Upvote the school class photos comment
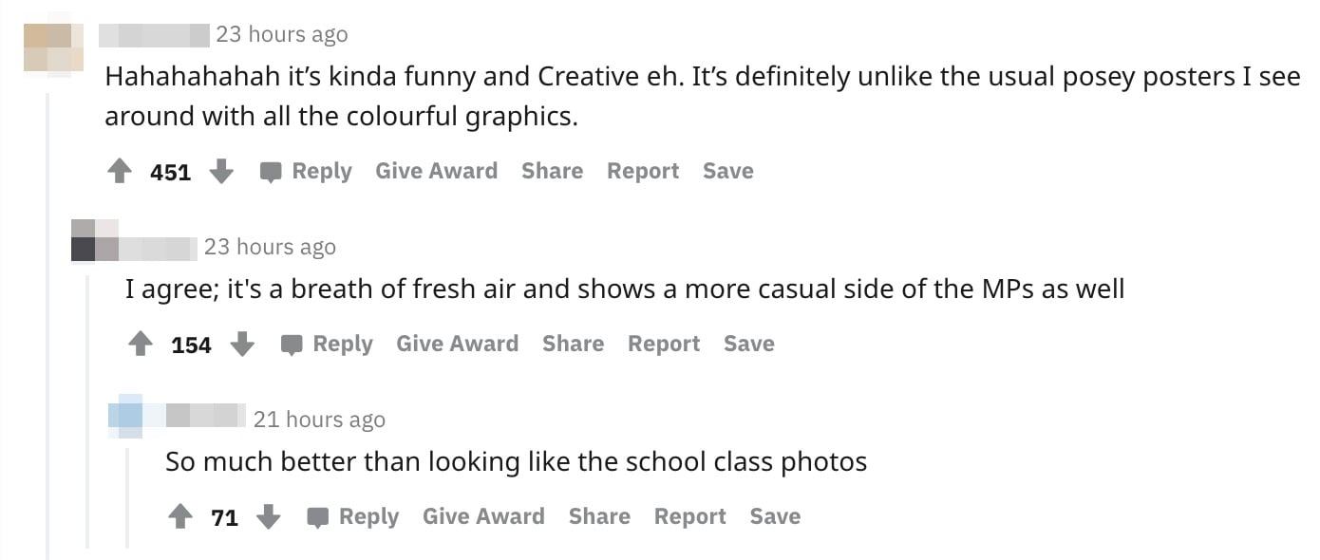1320x560 pixels. (180, 517)
